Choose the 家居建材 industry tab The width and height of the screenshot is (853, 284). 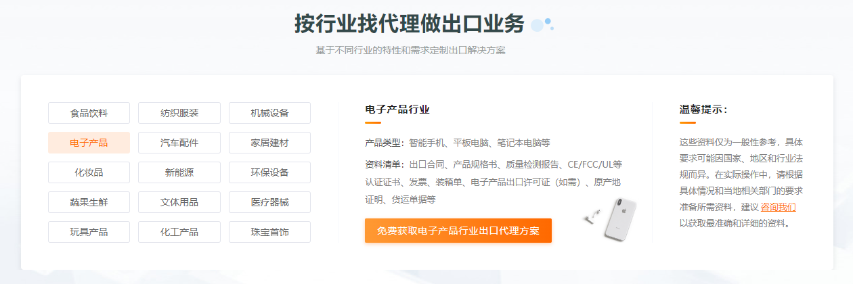[269, 143]
